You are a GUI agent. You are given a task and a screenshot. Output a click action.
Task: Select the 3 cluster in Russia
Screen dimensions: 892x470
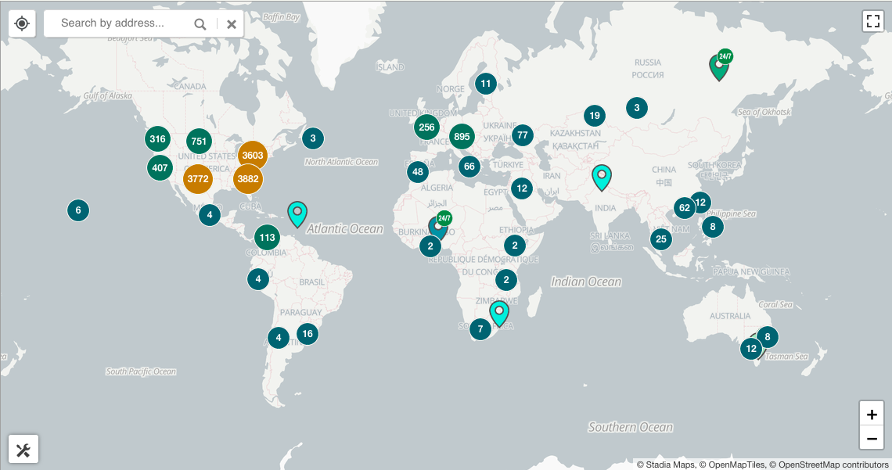click(637, 107)
